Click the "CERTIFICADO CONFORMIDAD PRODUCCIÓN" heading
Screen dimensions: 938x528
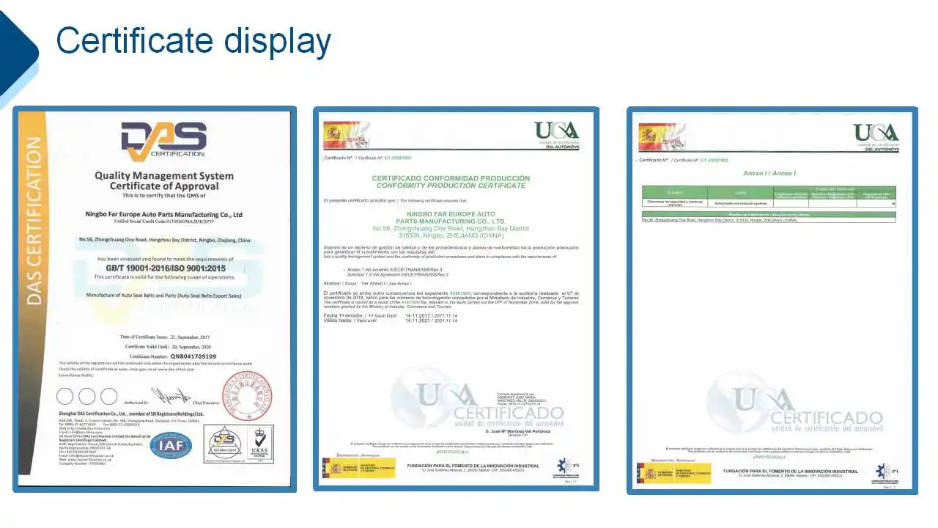451,178
